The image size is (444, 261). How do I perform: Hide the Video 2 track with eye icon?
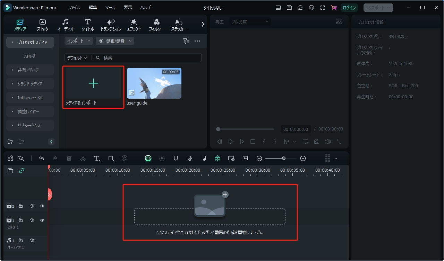tap(42, 206)
